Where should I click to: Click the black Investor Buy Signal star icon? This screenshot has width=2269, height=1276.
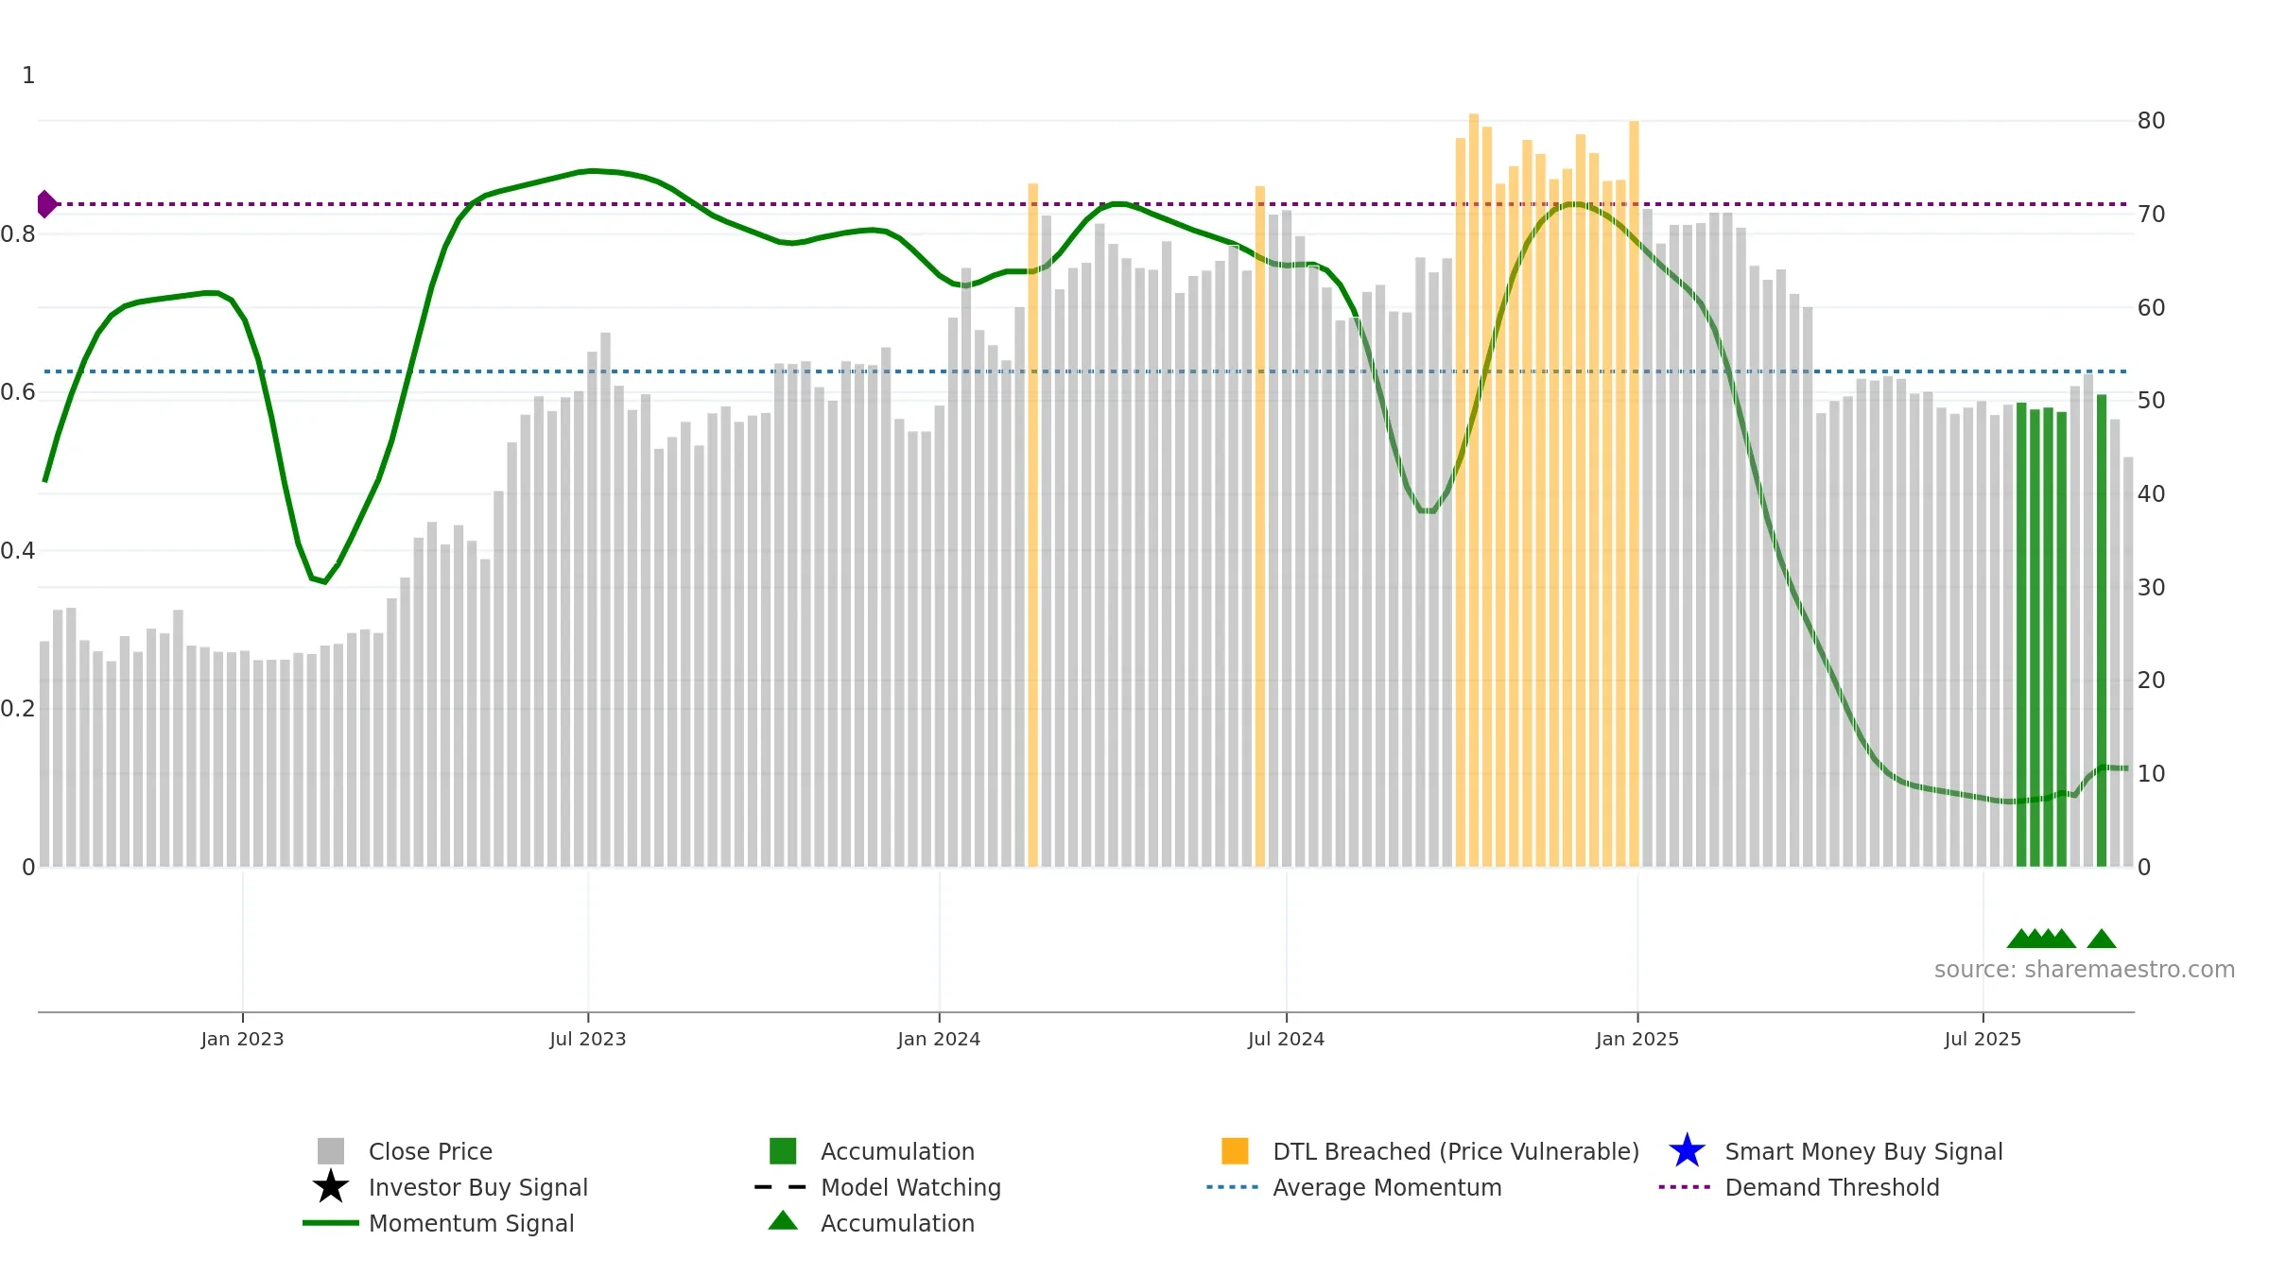(330, 1187)
